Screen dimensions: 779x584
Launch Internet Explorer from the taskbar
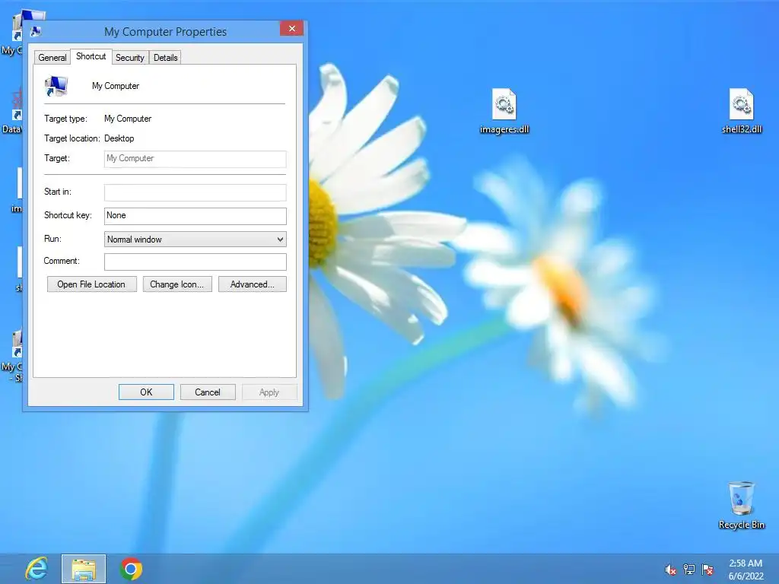click(x=37, y=569)
